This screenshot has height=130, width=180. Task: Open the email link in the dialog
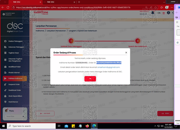coord(109,67)
